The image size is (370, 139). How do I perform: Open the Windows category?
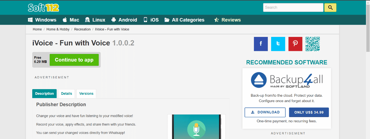tap(42, 20)
